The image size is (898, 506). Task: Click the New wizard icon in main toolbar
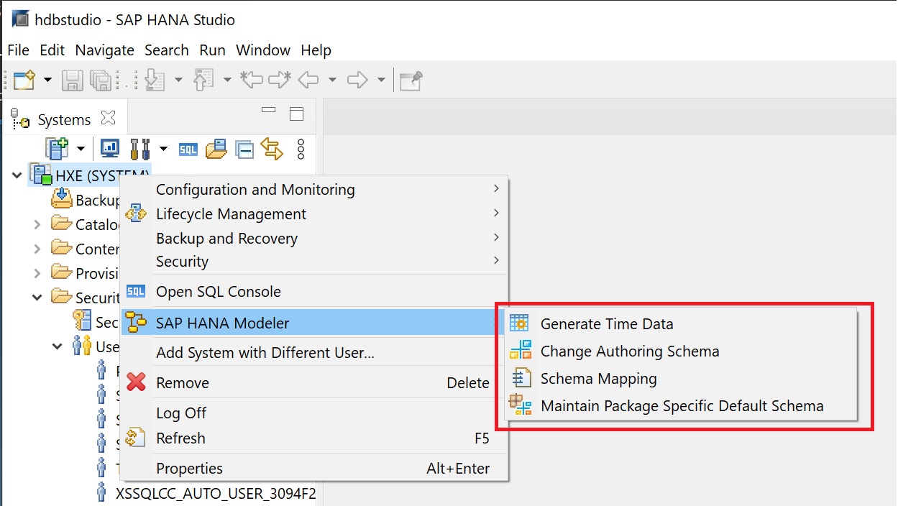24,80
